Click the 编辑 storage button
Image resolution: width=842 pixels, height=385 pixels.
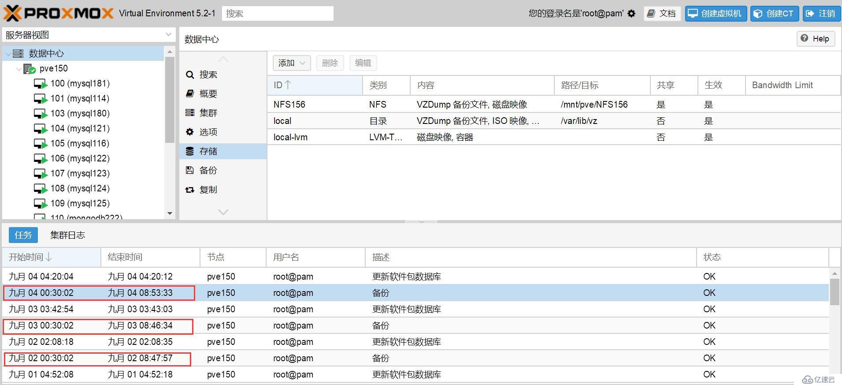pyautogui.click(x=363, y=63)
